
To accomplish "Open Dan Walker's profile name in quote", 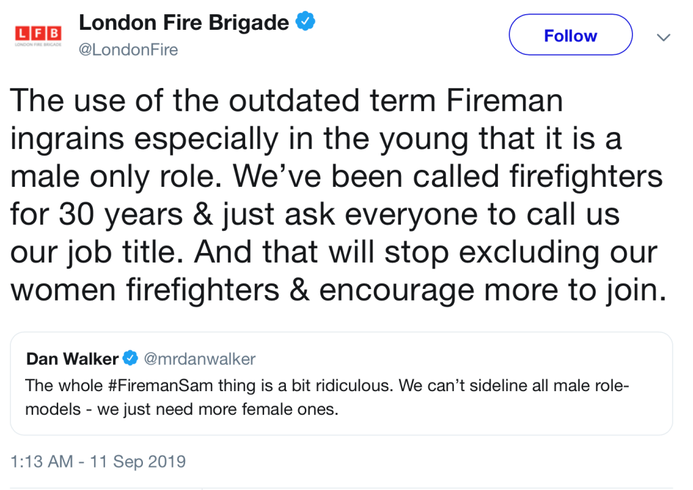I will click(x=72, y=358).
